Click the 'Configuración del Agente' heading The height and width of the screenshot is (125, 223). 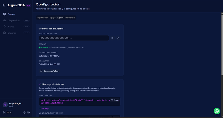pos(51,29)
